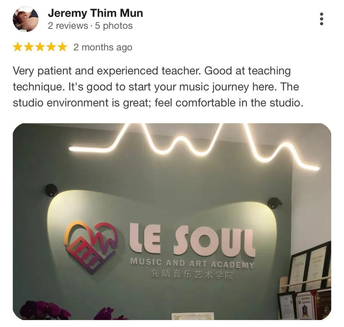Click the Chinese academy name in photo
The image size is (344, 327).
pos(192,274)
